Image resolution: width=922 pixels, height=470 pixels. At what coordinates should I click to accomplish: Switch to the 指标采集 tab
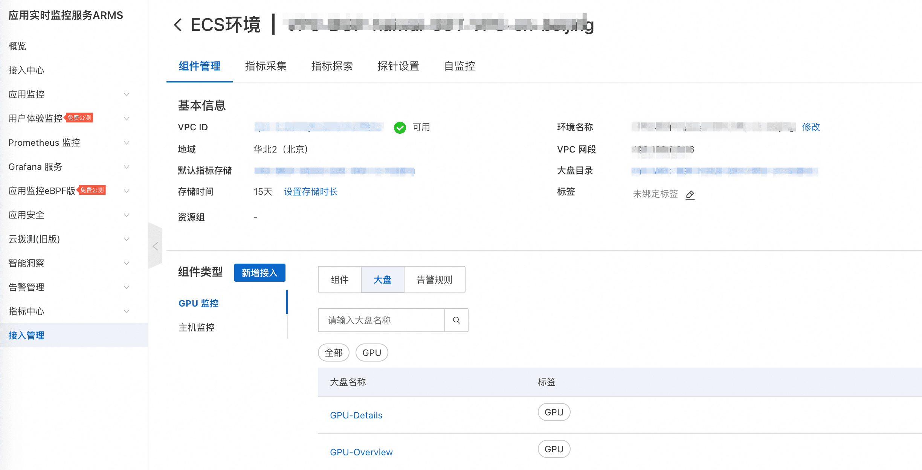266,66
